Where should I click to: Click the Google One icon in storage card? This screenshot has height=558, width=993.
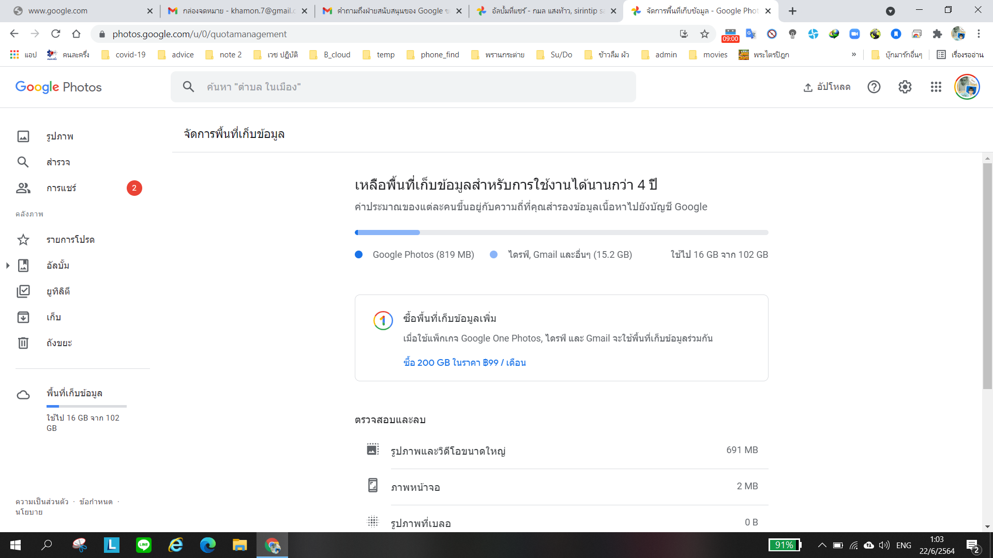pyautogui.click(x=383, y=321)
